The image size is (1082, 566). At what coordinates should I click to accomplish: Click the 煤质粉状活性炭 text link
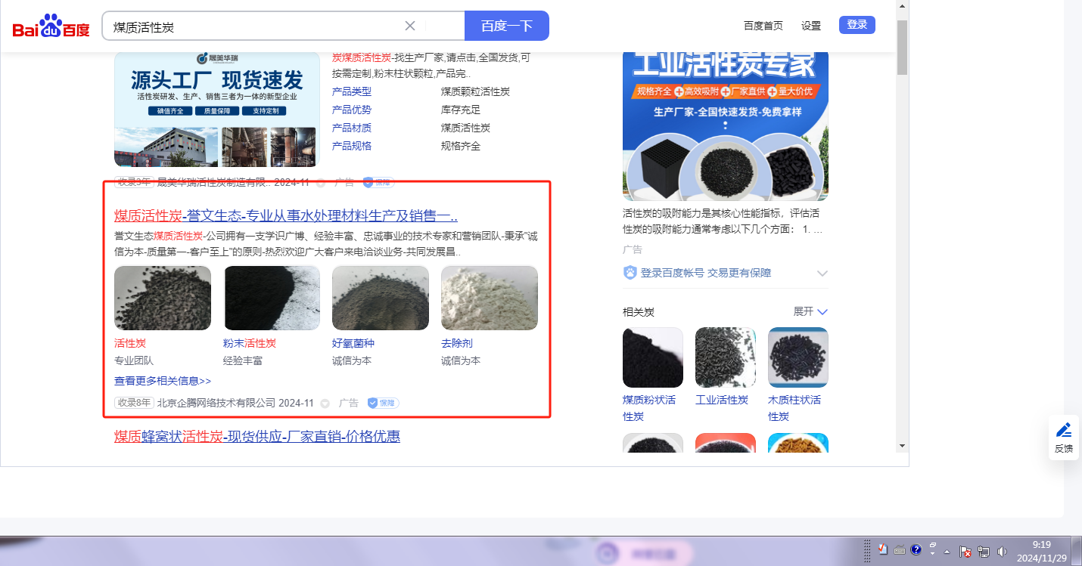649,408
